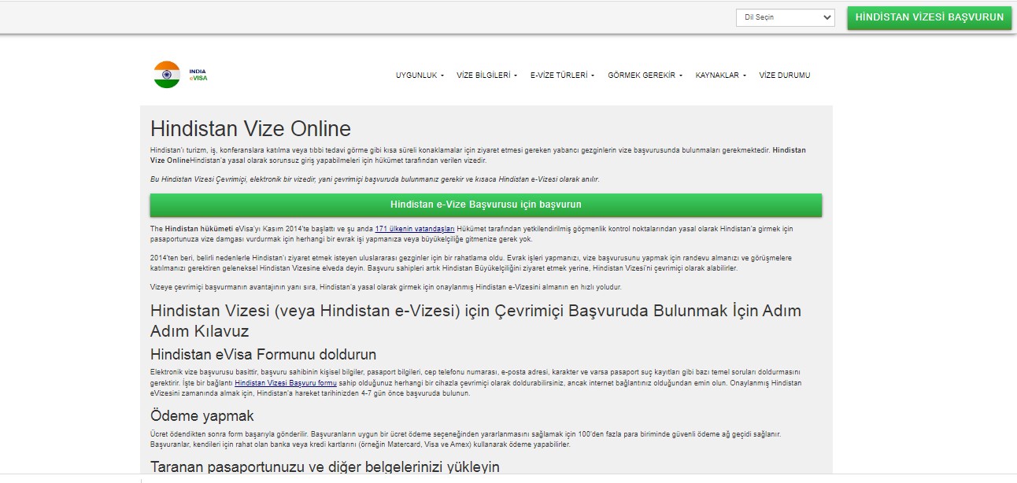Viewport: 1017px width, 483px height.
Task: Go to the VİZE DURUMU page
Action: (784, 76)
